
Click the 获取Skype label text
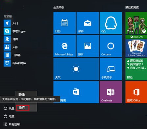coord(19,32)
